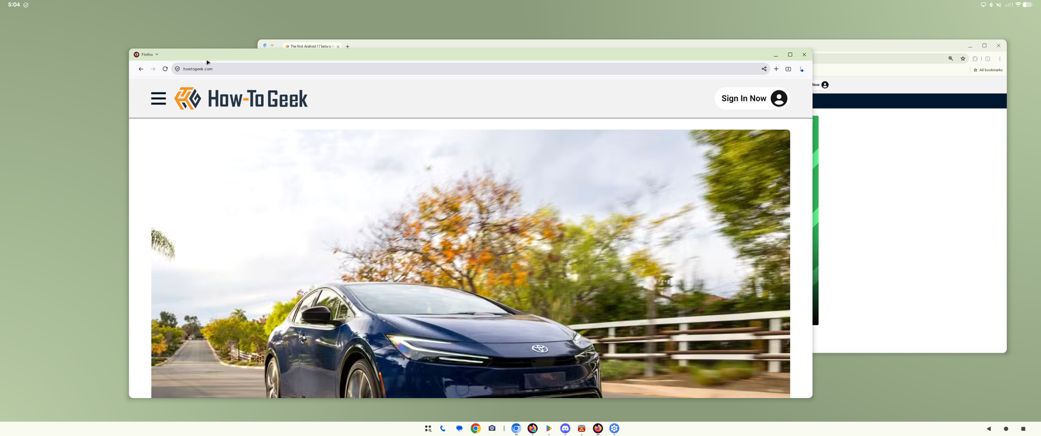Launch Google Chrome from the taskbar

[476, 428]
